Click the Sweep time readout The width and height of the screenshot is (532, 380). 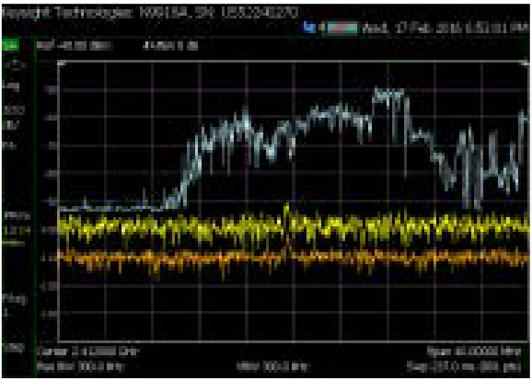click(464, 366)
